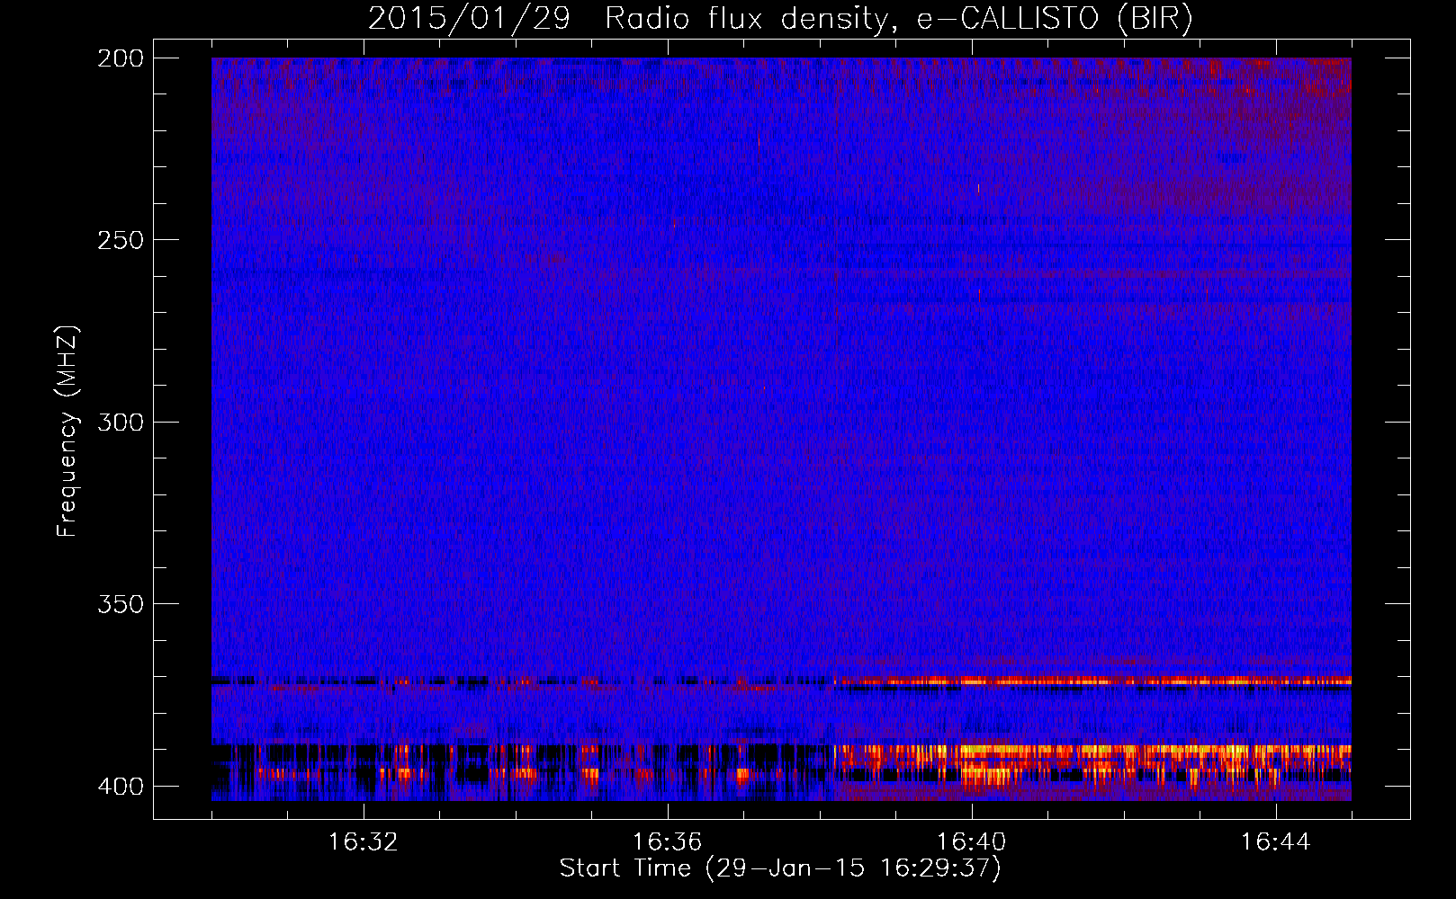This screenshot has width=1456, height=899.
Task: Click the 200 frequency tick label
Action: pyautogui.click(x=121, y=58)
